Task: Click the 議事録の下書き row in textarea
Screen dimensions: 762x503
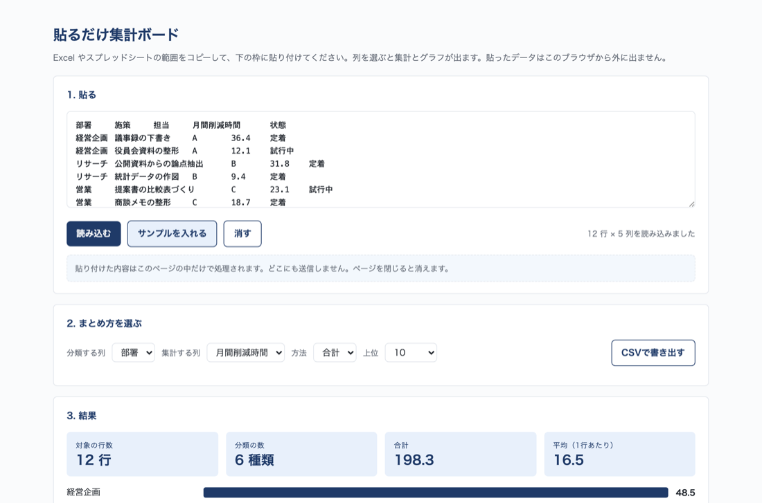Action: pyautogui.click(x=181, y=138)
